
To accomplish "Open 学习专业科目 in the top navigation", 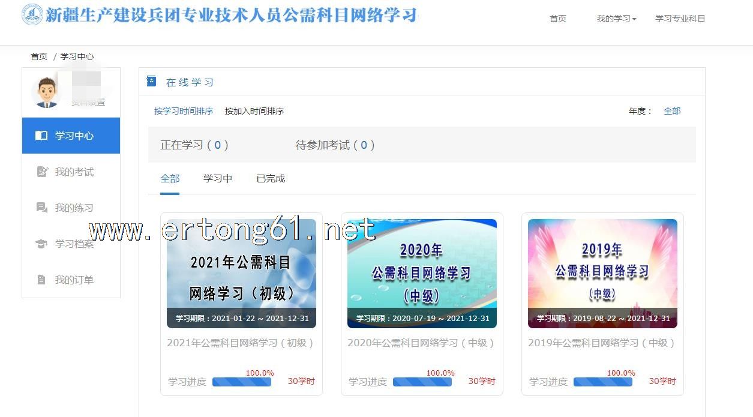I will click(680, 19).
